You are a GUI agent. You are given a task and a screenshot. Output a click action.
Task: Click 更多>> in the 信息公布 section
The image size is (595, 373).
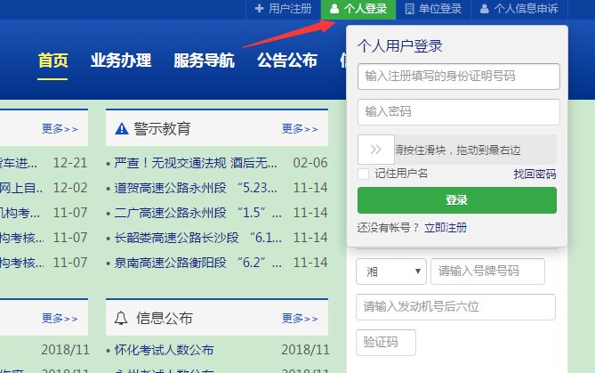click(x=300, y=319)
